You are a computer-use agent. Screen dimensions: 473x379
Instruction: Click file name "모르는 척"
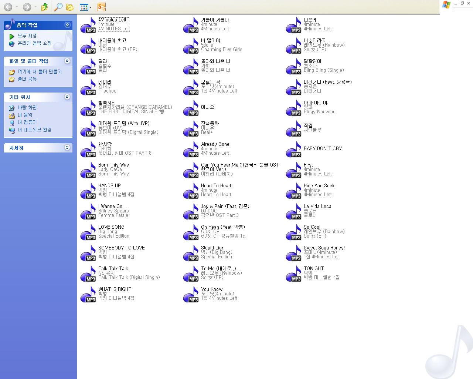click(x=210, y=82)
